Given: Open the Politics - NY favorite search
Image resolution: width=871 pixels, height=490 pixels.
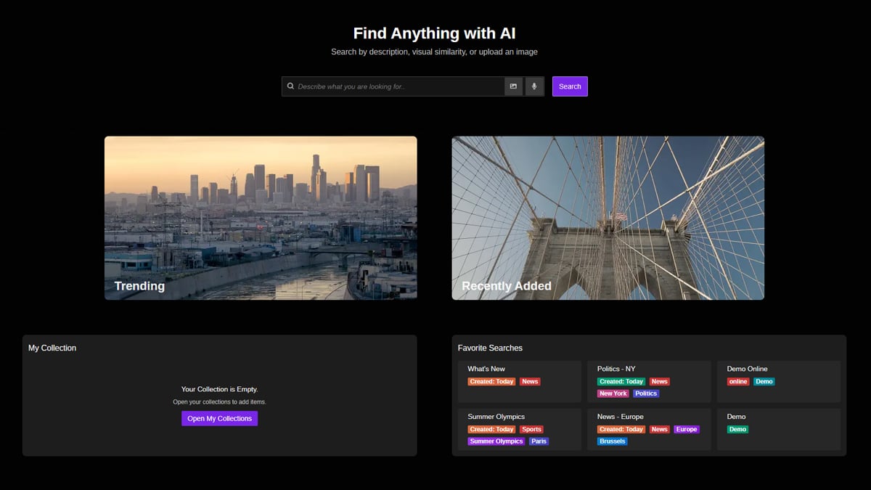Looking at the screenshot, I should (616, 369).
